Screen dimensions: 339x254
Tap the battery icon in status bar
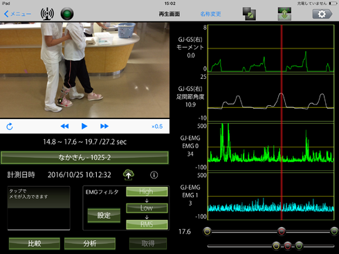pyautogui.click(x=333, y=3)
